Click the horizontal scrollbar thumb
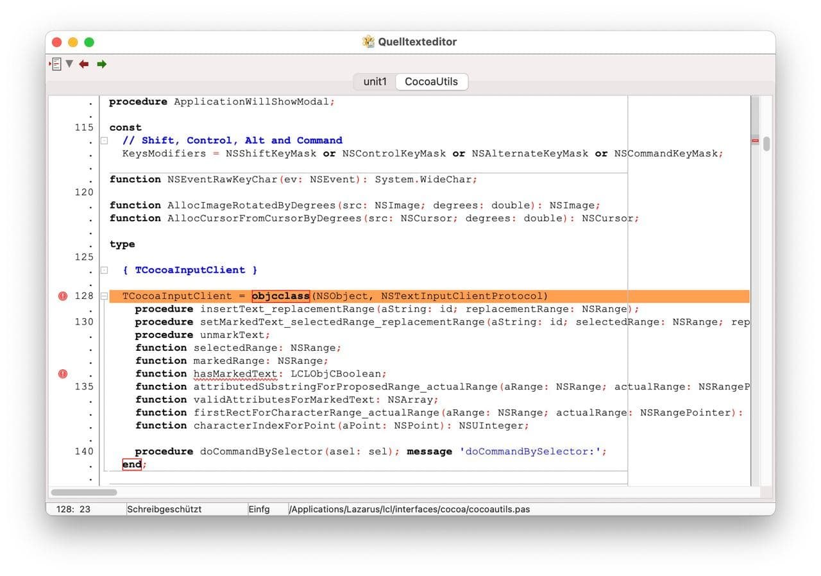 pos(84,493)
